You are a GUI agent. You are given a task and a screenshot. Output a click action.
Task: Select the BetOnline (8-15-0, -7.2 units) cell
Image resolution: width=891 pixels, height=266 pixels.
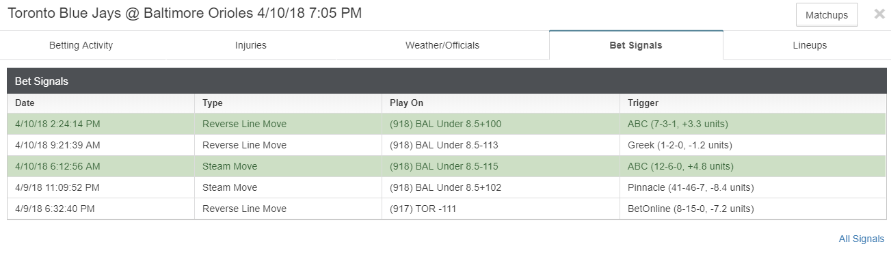click(753, 209)
